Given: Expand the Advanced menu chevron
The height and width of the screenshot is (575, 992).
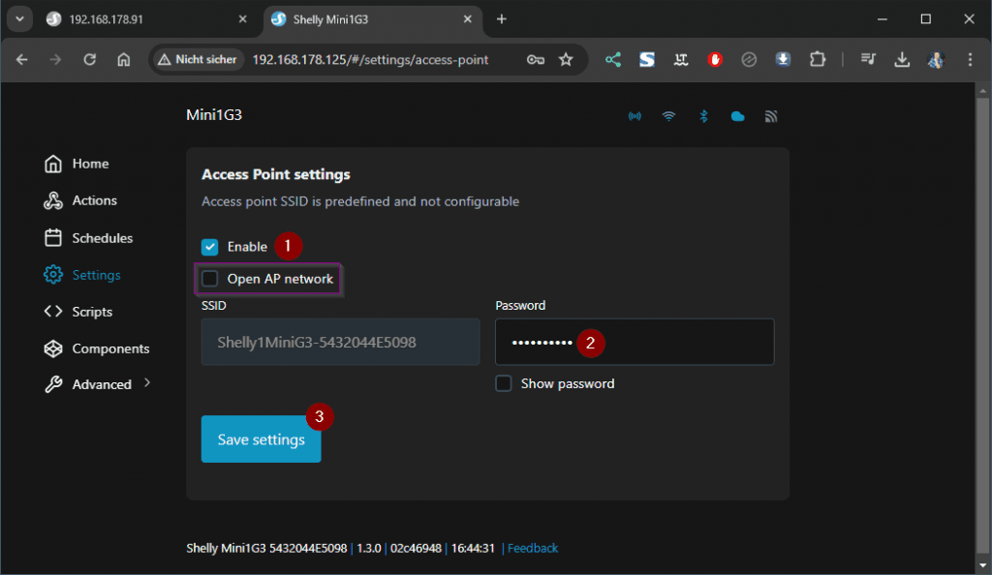Looking at the screenshot, I should click(x=147, y=383).
